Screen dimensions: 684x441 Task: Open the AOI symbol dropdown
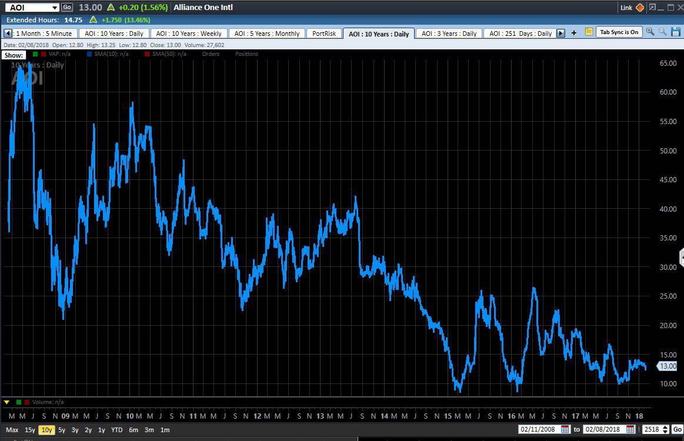point(55,8)
